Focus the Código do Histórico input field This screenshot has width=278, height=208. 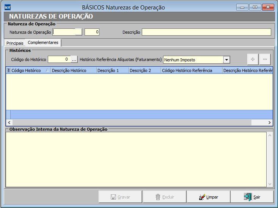tap(59, 59)
